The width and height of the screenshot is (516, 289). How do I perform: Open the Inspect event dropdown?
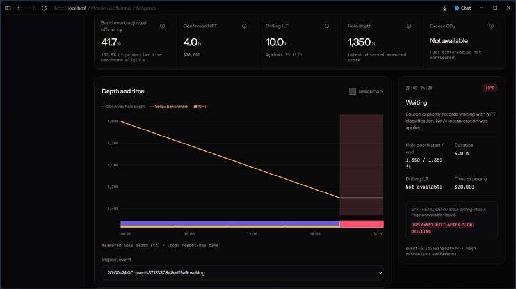coord(243,272)
